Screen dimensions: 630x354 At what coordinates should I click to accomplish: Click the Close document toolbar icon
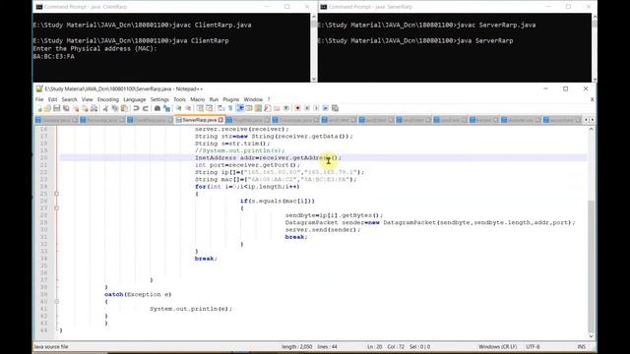pos(76,108)
